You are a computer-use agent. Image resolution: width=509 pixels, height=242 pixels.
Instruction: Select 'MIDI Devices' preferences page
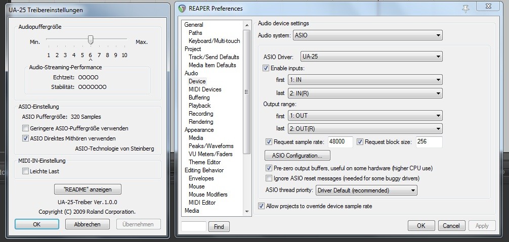point(205,89)
